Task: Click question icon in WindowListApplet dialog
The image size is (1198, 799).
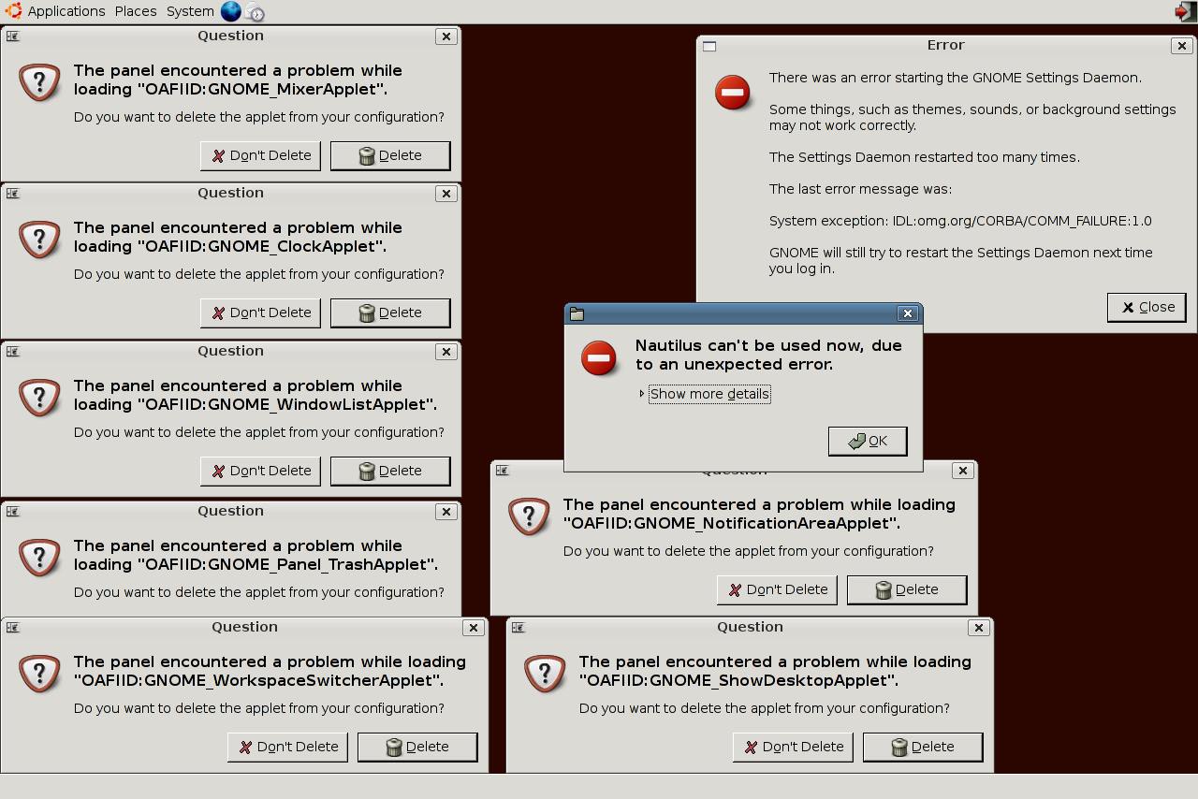Action: click(40, 398)
